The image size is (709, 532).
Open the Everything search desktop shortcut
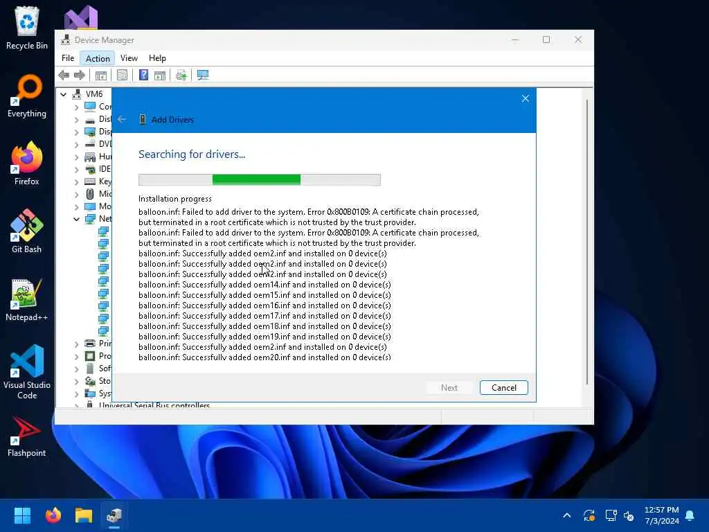(x=27, y=96)
